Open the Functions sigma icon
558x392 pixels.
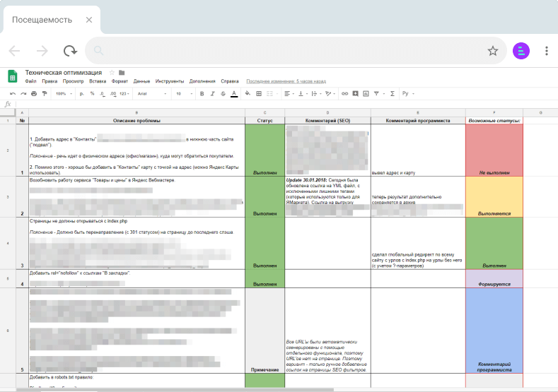(x=393, y=93)
